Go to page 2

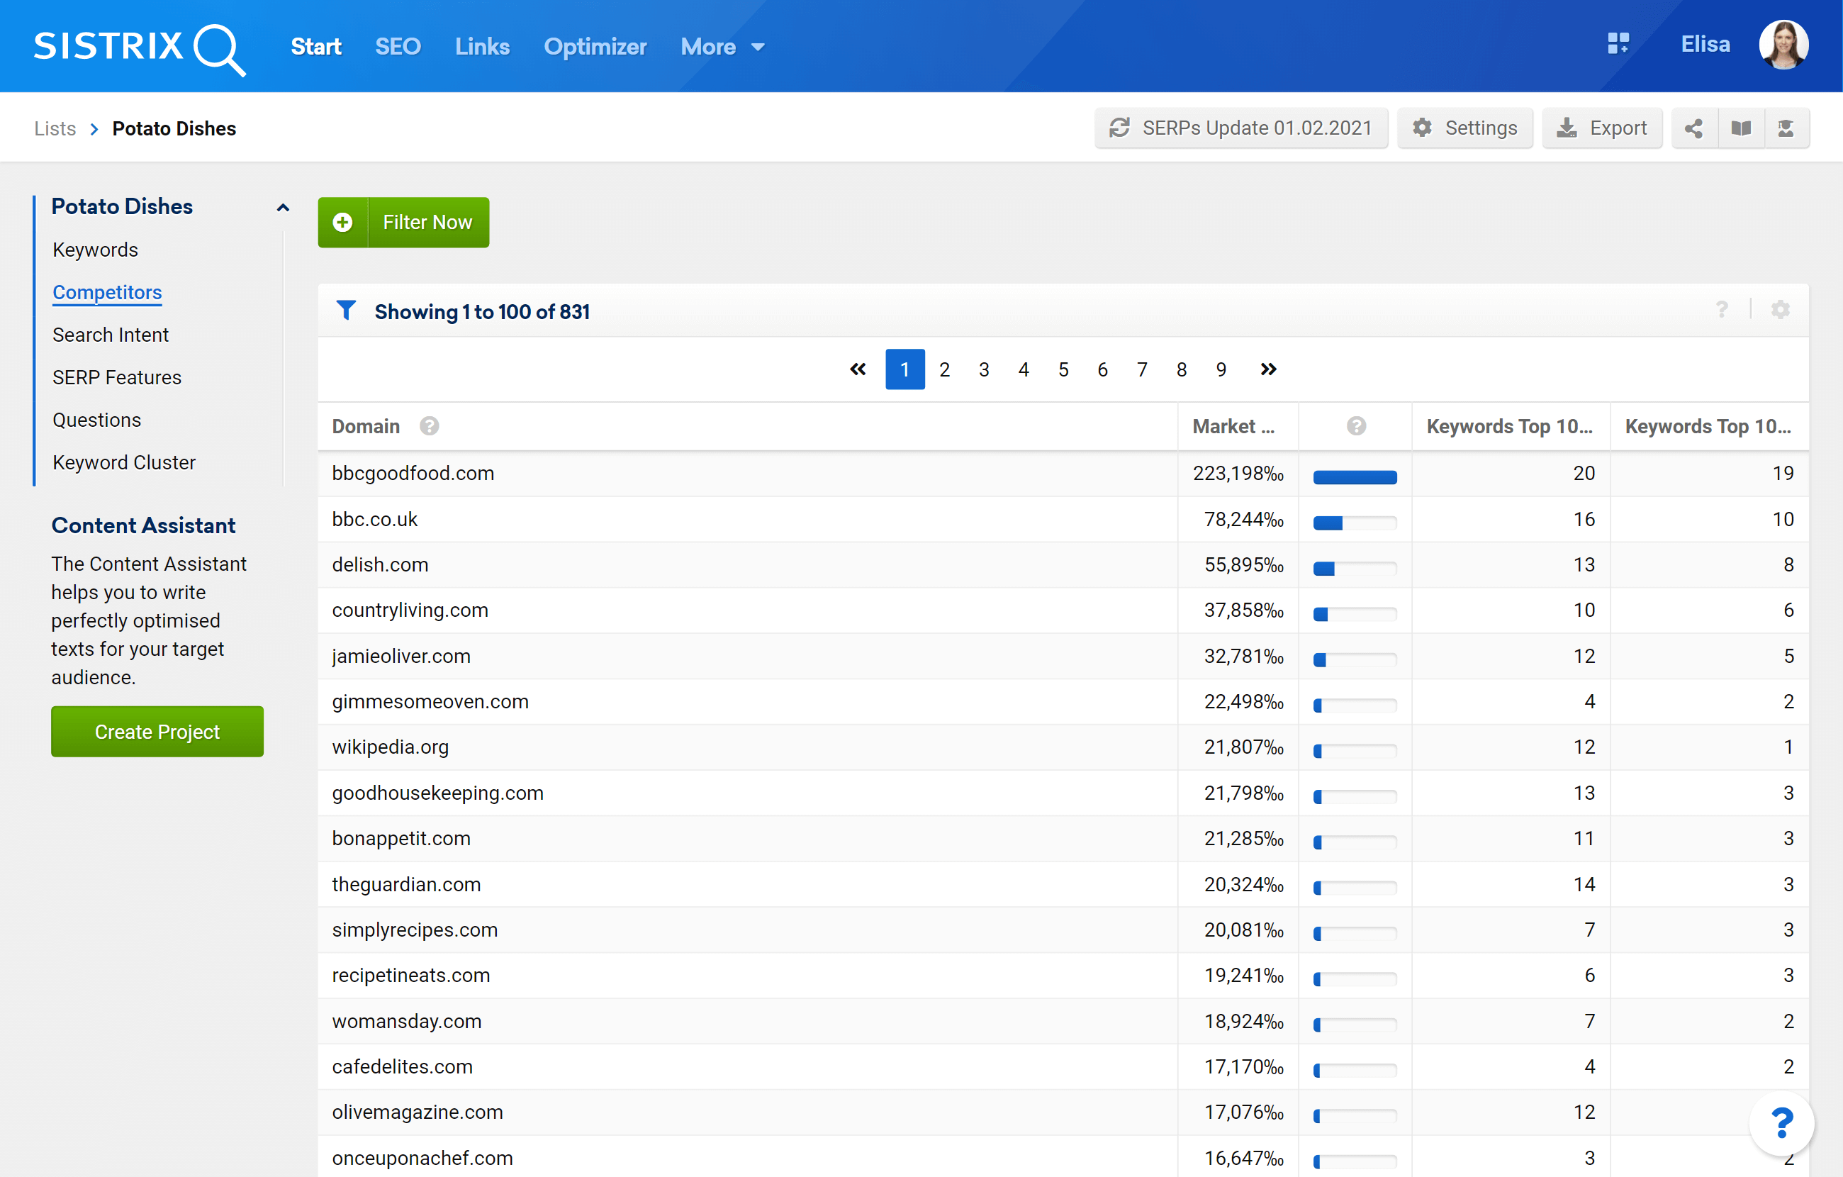pyautogui.click(x=944, y=369)
